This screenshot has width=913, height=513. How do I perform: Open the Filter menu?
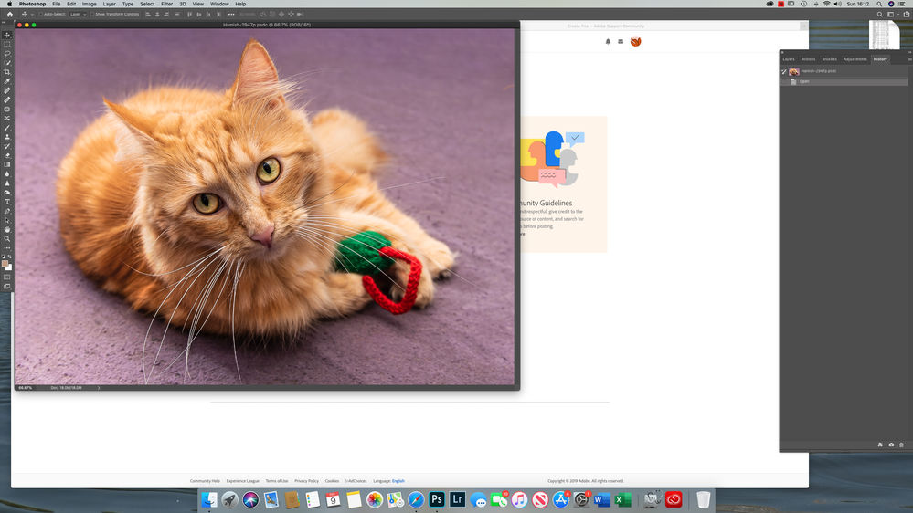[x=166, y=4]
